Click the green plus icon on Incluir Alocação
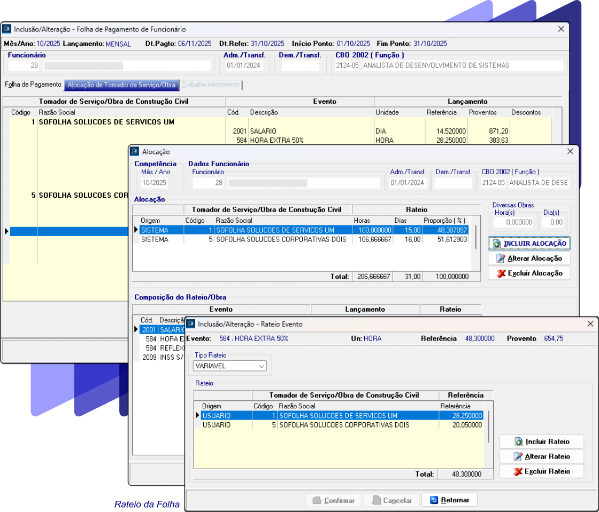Viewport: 599px width, 512px height. tap(497, 244)
